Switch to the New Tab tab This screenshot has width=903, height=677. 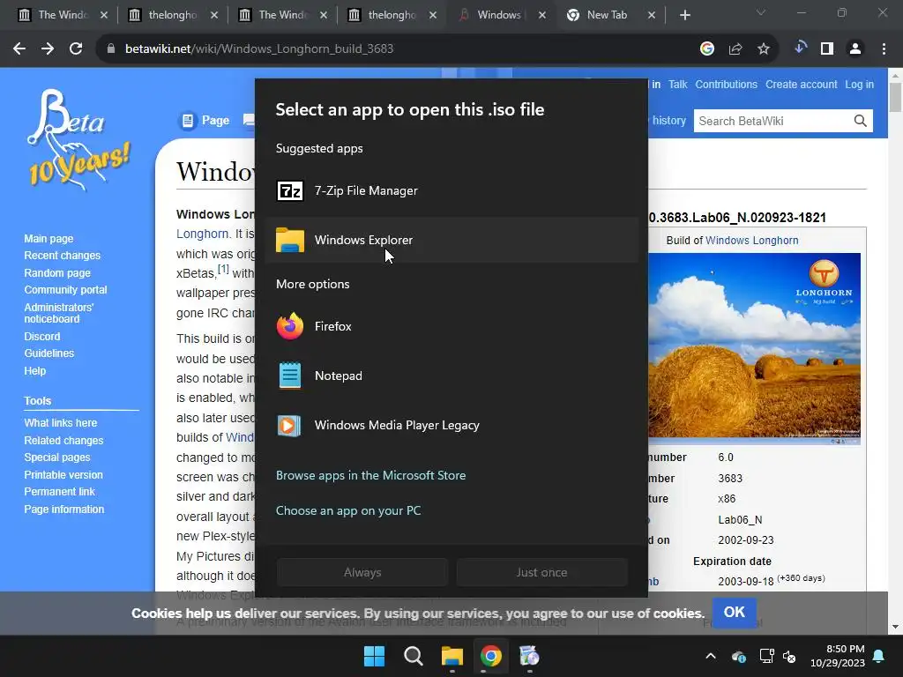pos(606,15)
